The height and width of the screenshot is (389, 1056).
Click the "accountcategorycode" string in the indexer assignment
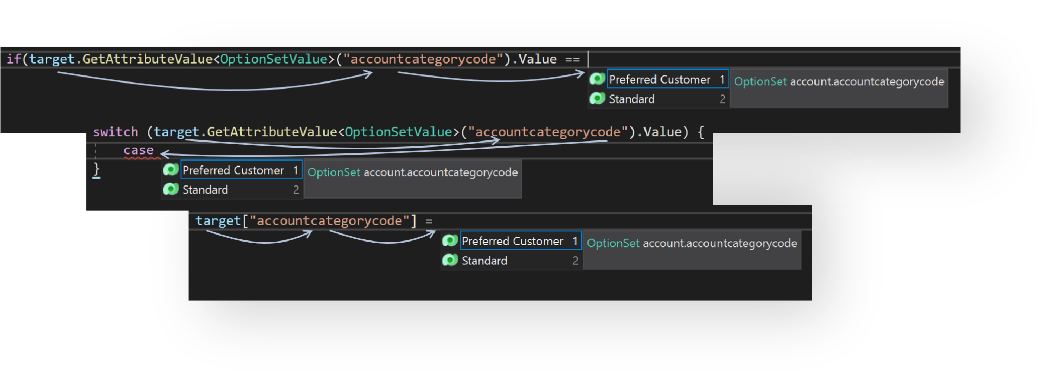330,221
